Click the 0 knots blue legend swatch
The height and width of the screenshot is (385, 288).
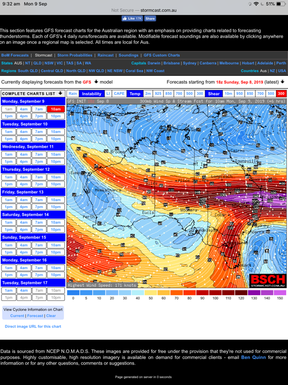(x=73, y=293)
